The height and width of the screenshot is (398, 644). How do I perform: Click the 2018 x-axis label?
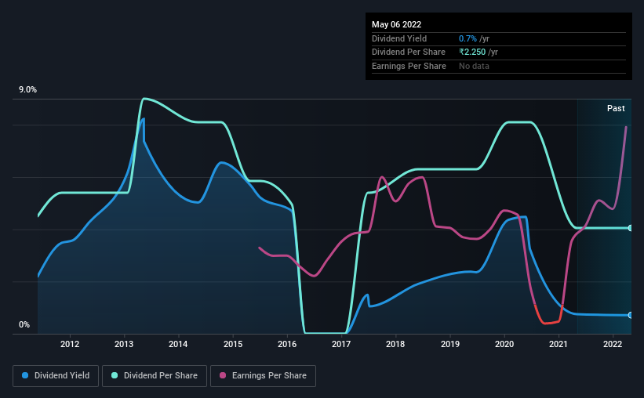[395, 344]
